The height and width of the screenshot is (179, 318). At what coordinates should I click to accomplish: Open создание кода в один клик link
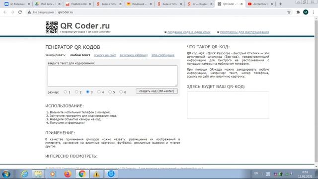(x=189, y=32)
